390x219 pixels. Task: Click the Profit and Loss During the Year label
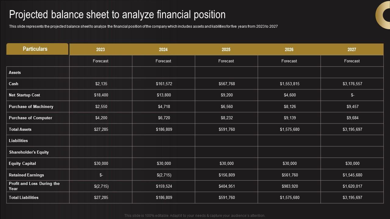(34, 186)
